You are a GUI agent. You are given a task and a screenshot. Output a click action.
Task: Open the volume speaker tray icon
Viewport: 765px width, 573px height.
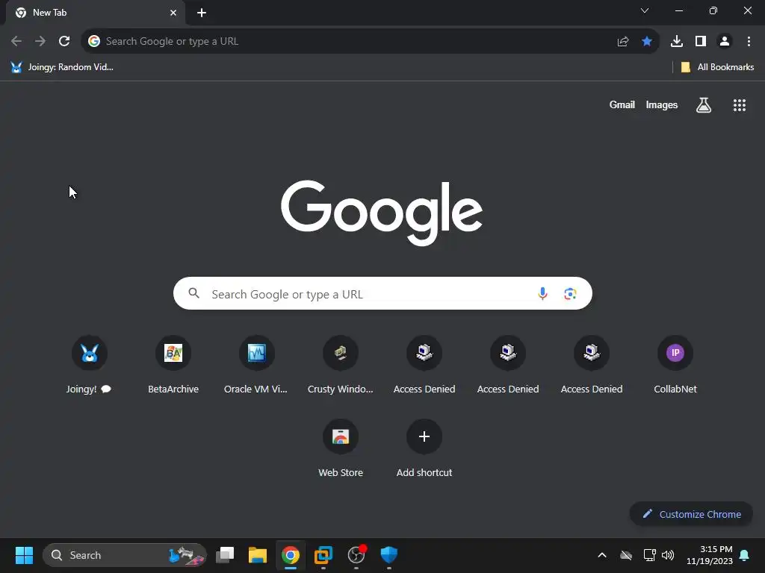668,555
